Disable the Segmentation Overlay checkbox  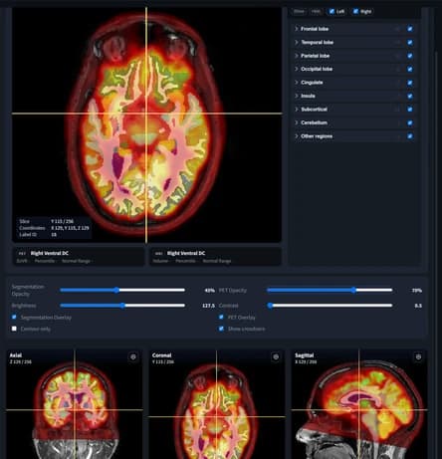click(14, 317)
